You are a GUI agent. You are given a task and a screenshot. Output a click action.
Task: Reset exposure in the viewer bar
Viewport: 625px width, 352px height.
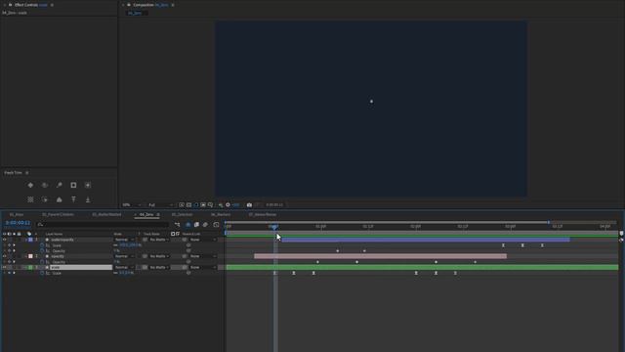click(228, 204)
